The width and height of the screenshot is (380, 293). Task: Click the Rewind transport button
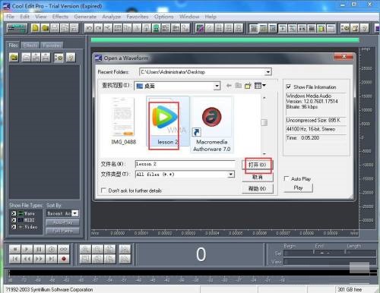[x=27, y=259]
